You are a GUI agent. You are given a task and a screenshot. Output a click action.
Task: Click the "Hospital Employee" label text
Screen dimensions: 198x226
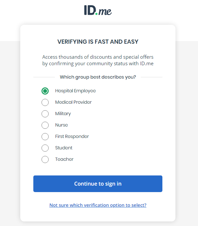(75, 91)
